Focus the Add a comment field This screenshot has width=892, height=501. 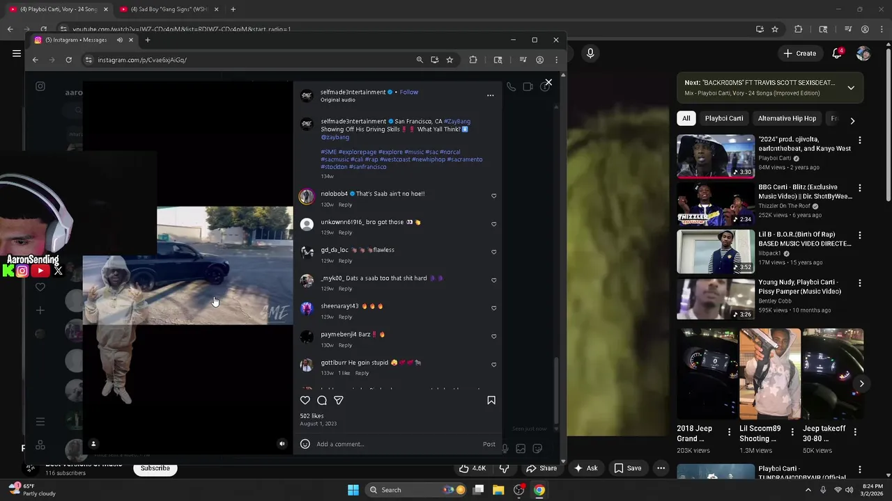point(397,444)
